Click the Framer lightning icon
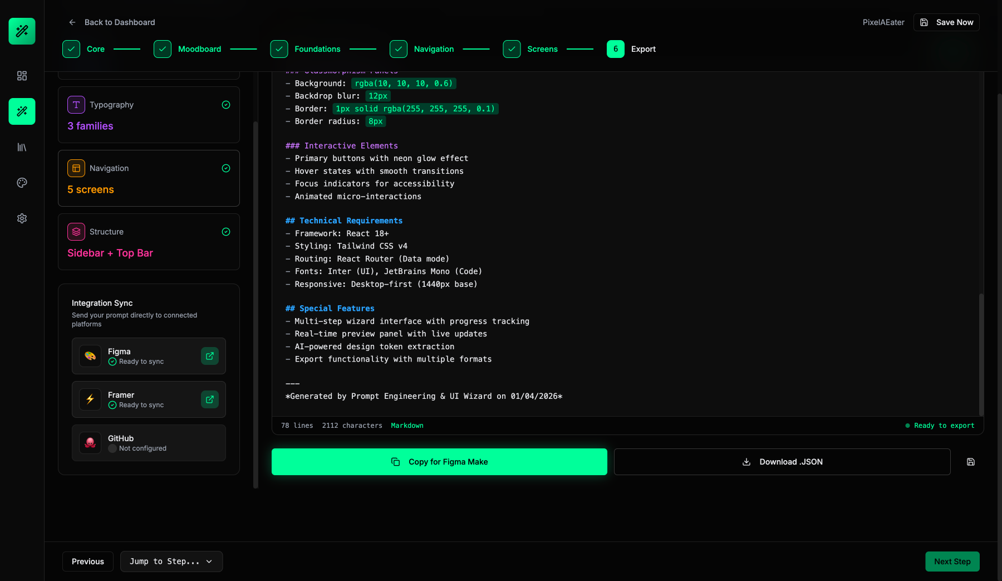The image size is (1002, 581). (x=90, y=399)
